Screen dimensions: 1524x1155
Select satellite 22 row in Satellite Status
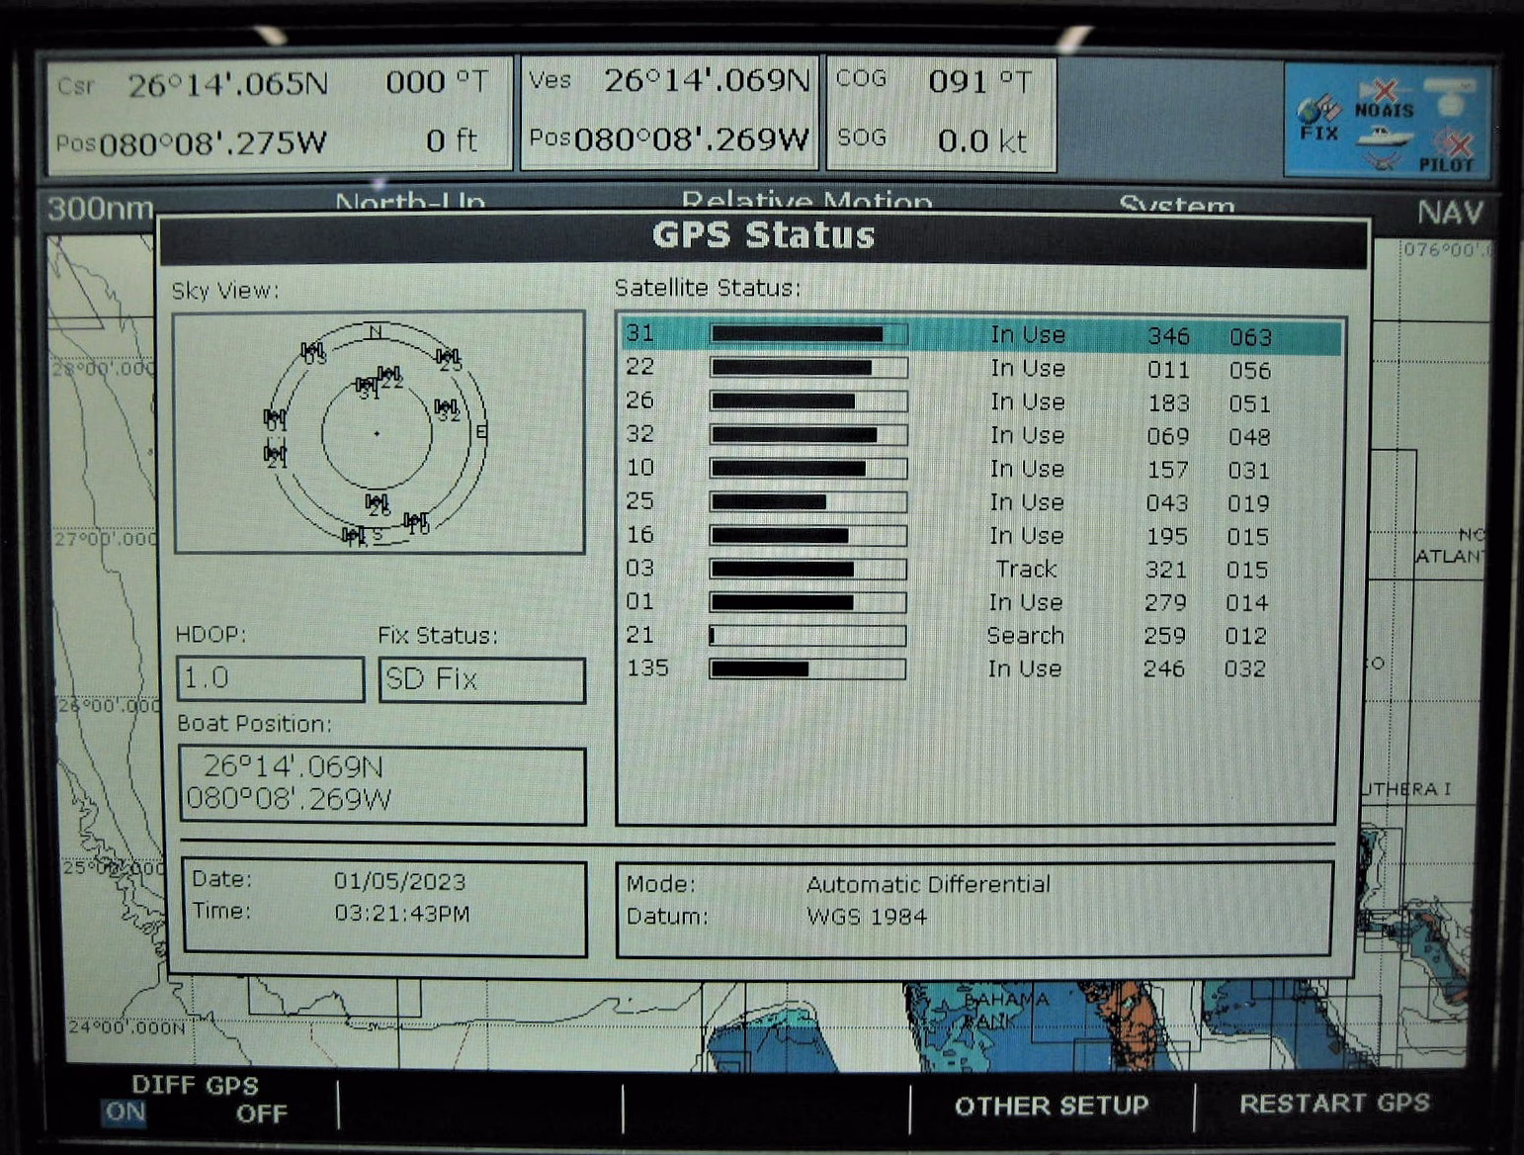pyautogui.click(x=978, y=369)
